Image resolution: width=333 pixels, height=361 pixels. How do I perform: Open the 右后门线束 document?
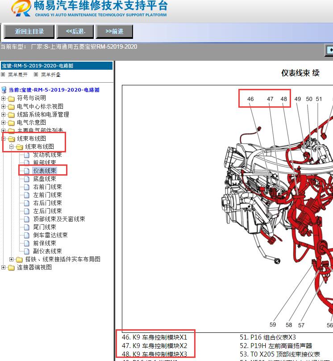coord(48,203)
